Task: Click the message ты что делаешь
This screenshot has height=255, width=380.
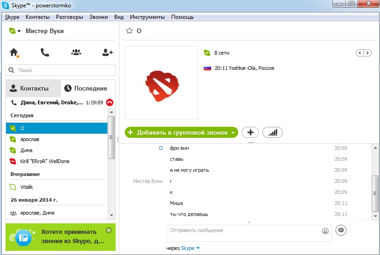Action: [189, 214]
